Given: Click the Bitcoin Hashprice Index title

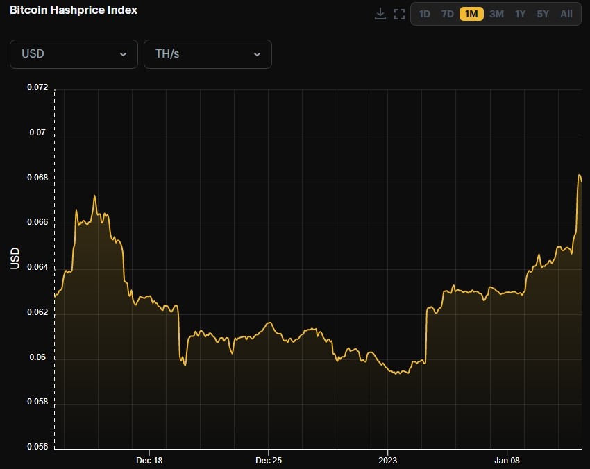Looking at the screenshot, I should click(x=74, y=10).
